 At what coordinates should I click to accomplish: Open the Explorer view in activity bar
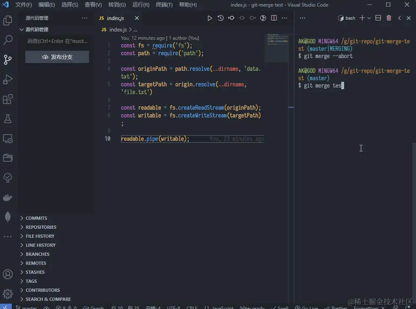[8, 20]
